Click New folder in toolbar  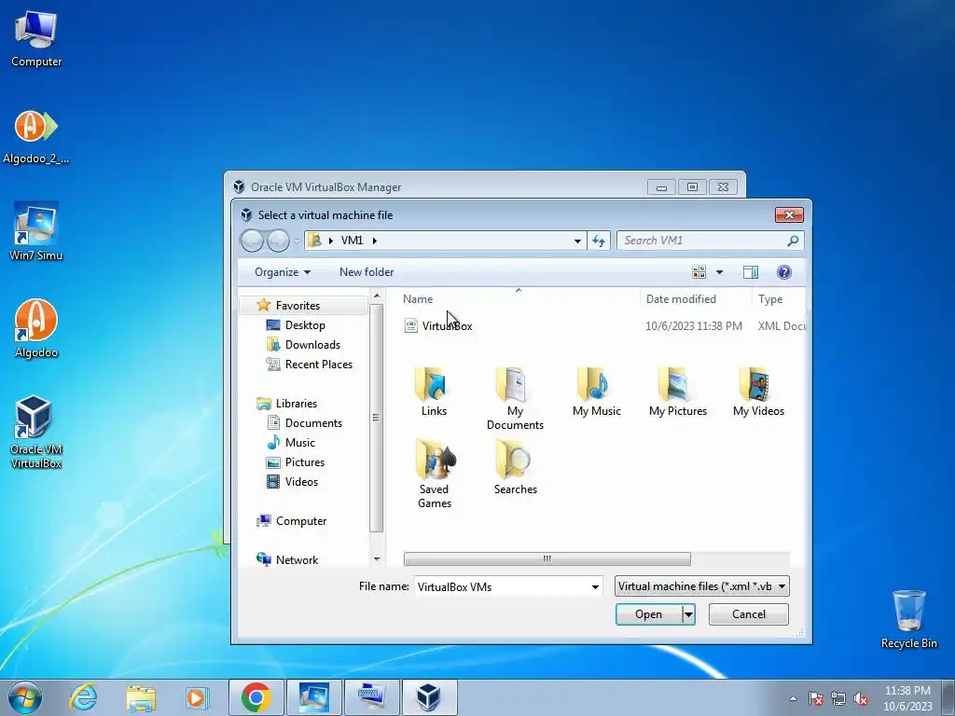367,272
